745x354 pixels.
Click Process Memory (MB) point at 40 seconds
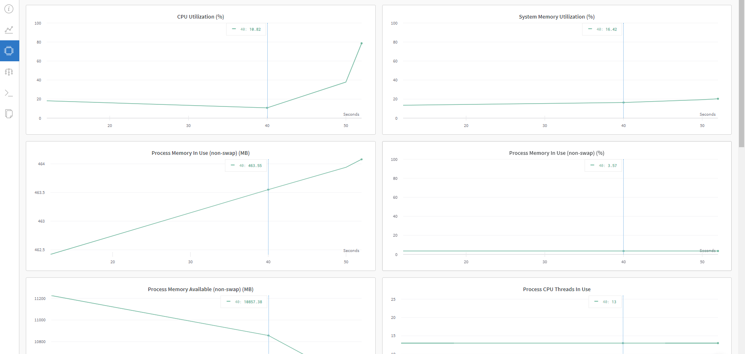point(268,189)
